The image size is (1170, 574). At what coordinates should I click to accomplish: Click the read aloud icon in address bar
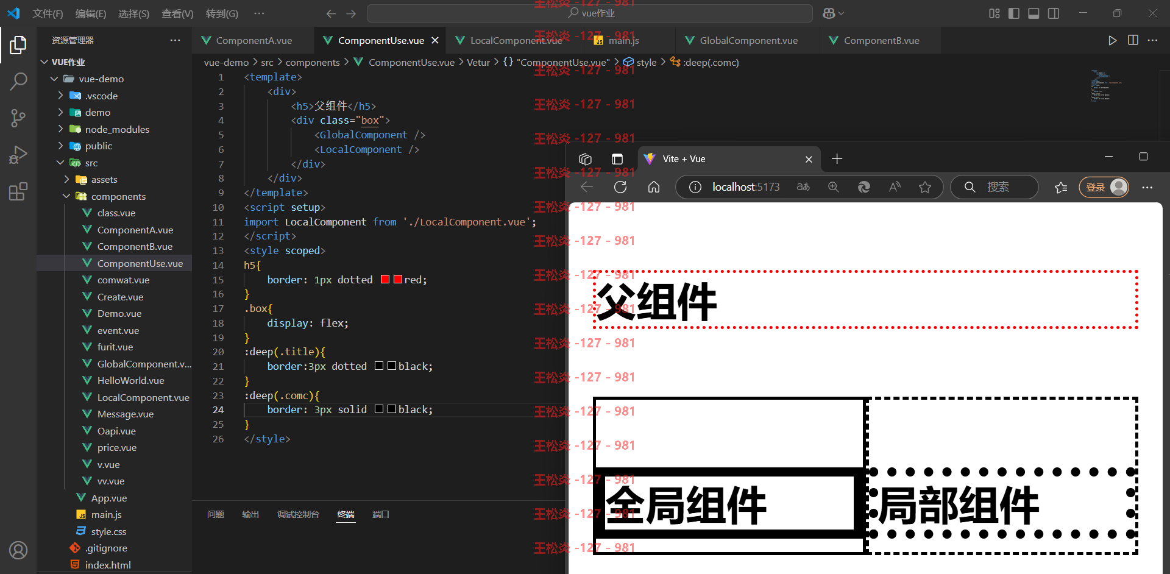click(x=895, y=187)
